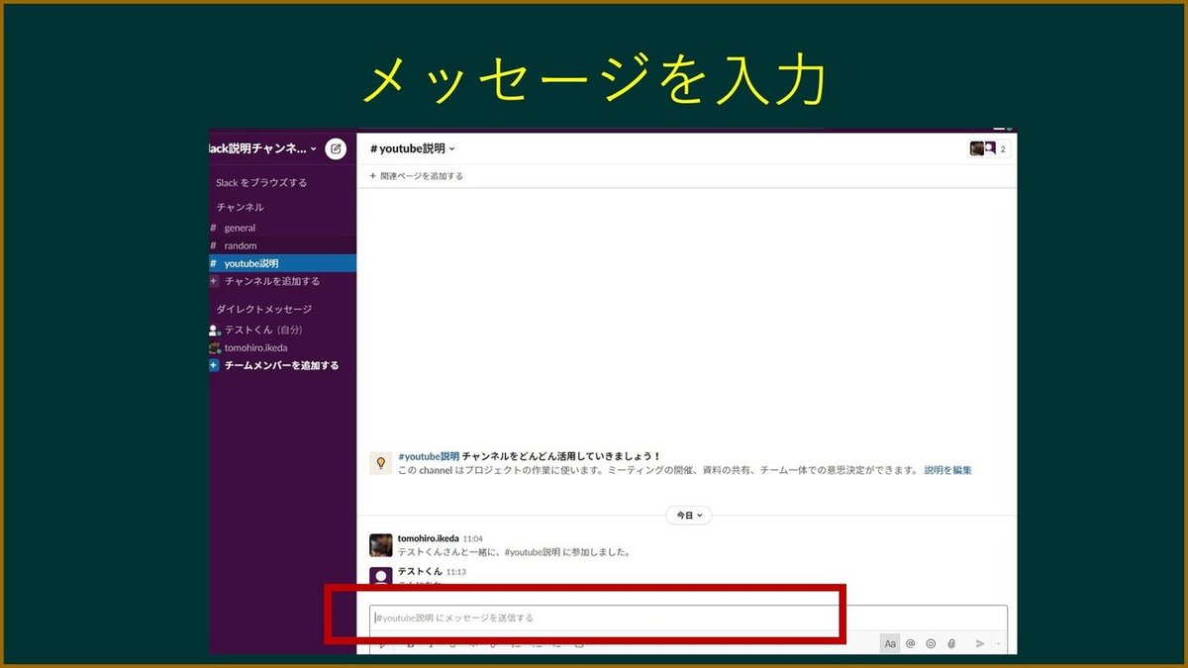Select the Aa text formatting icon

[x=890, y=643]
